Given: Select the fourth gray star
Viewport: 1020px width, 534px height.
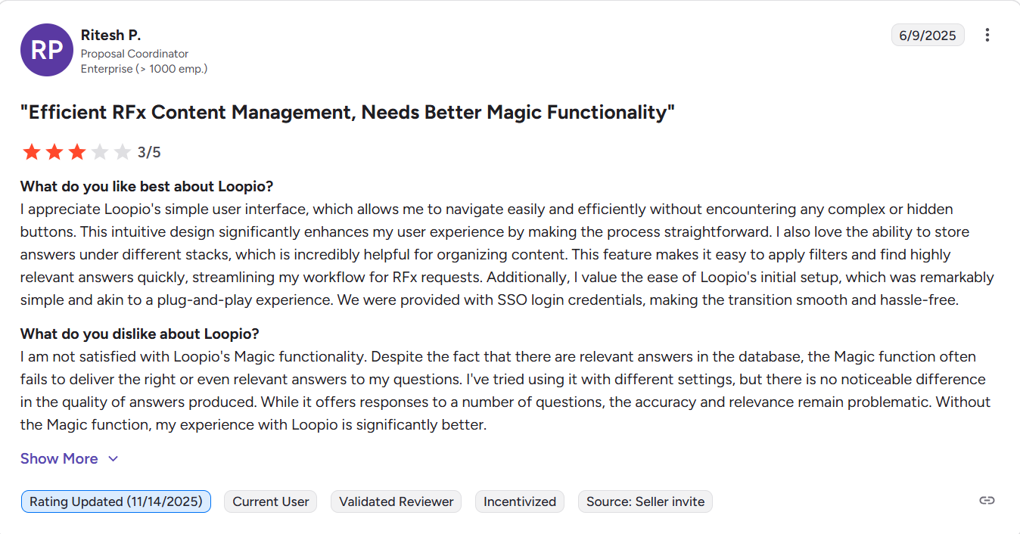Looking at the screenshot, I should [x=100, y=152].
